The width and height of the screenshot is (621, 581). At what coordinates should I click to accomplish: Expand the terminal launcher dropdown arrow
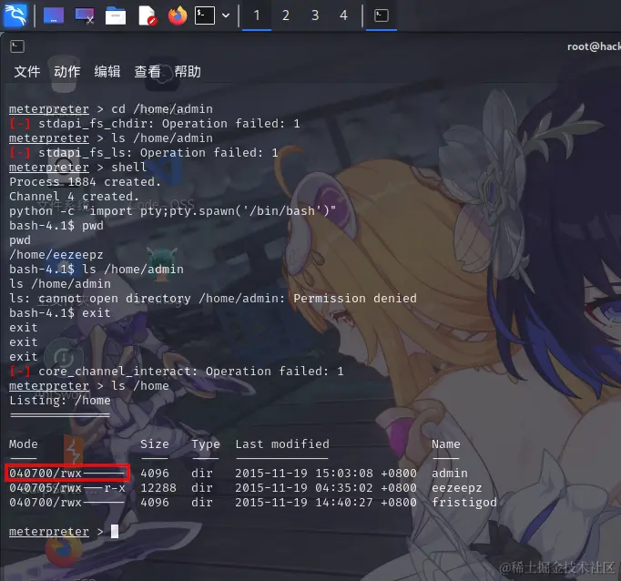coord(226,15)
